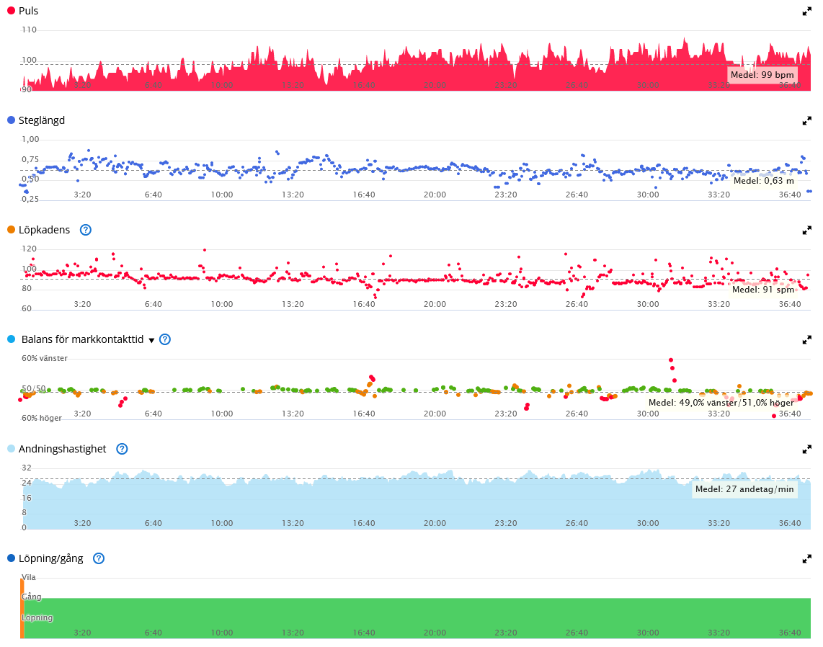The height and width of the screenshot is (647, 823).
Task: Click the 16:40 mark in Balans chart
Action: 364,414
